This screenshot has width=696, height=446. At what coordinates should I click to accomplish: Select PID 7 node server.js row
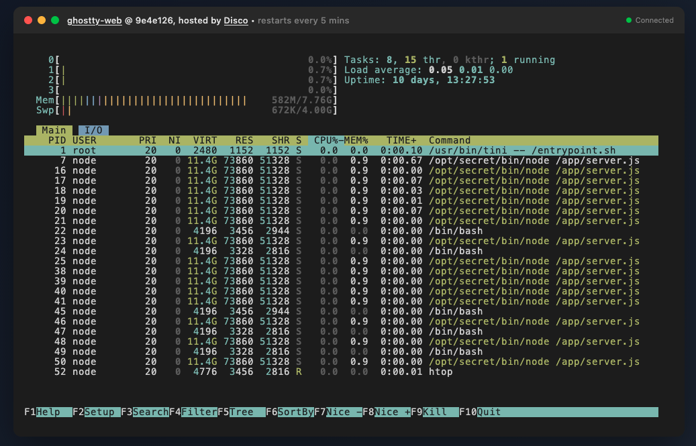coord(341,160)
